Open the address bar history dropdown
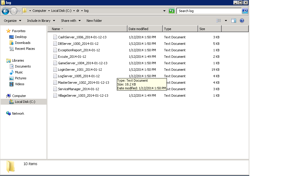The height and width of the screenshot is (176, 297). [x=165, y=11]
